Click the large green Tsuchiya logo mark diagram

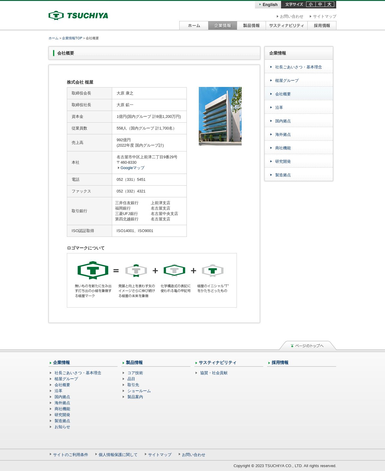coord(93,270)
